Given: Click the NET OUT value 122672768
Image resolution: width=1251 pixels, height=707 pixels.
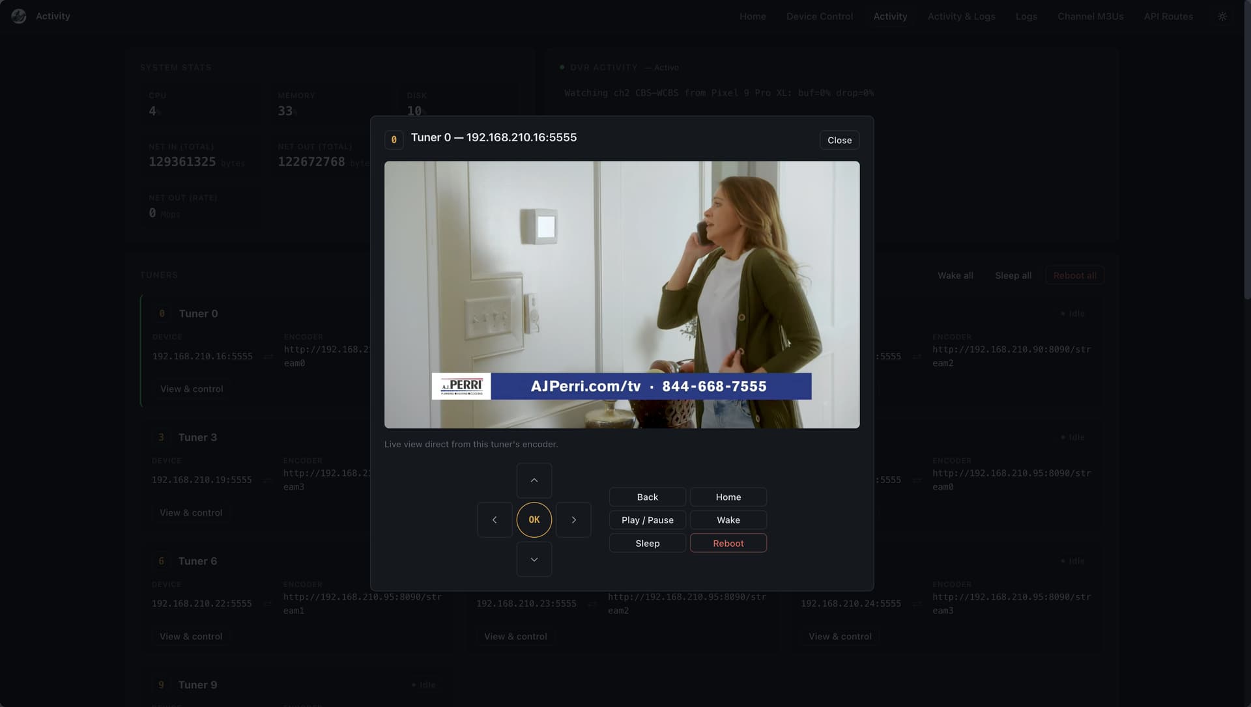Looking at the screenshot, I should pos(311,161).
